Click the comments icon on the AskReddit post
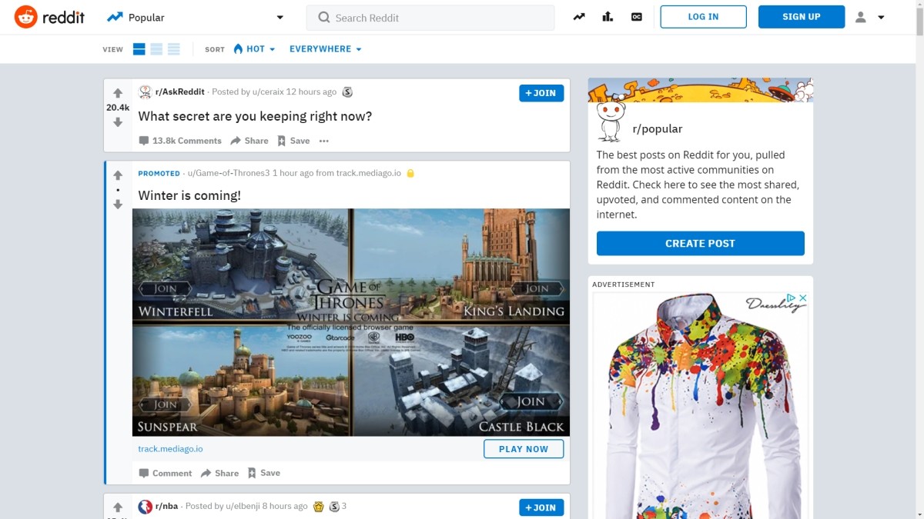 [x=144, y=141]
